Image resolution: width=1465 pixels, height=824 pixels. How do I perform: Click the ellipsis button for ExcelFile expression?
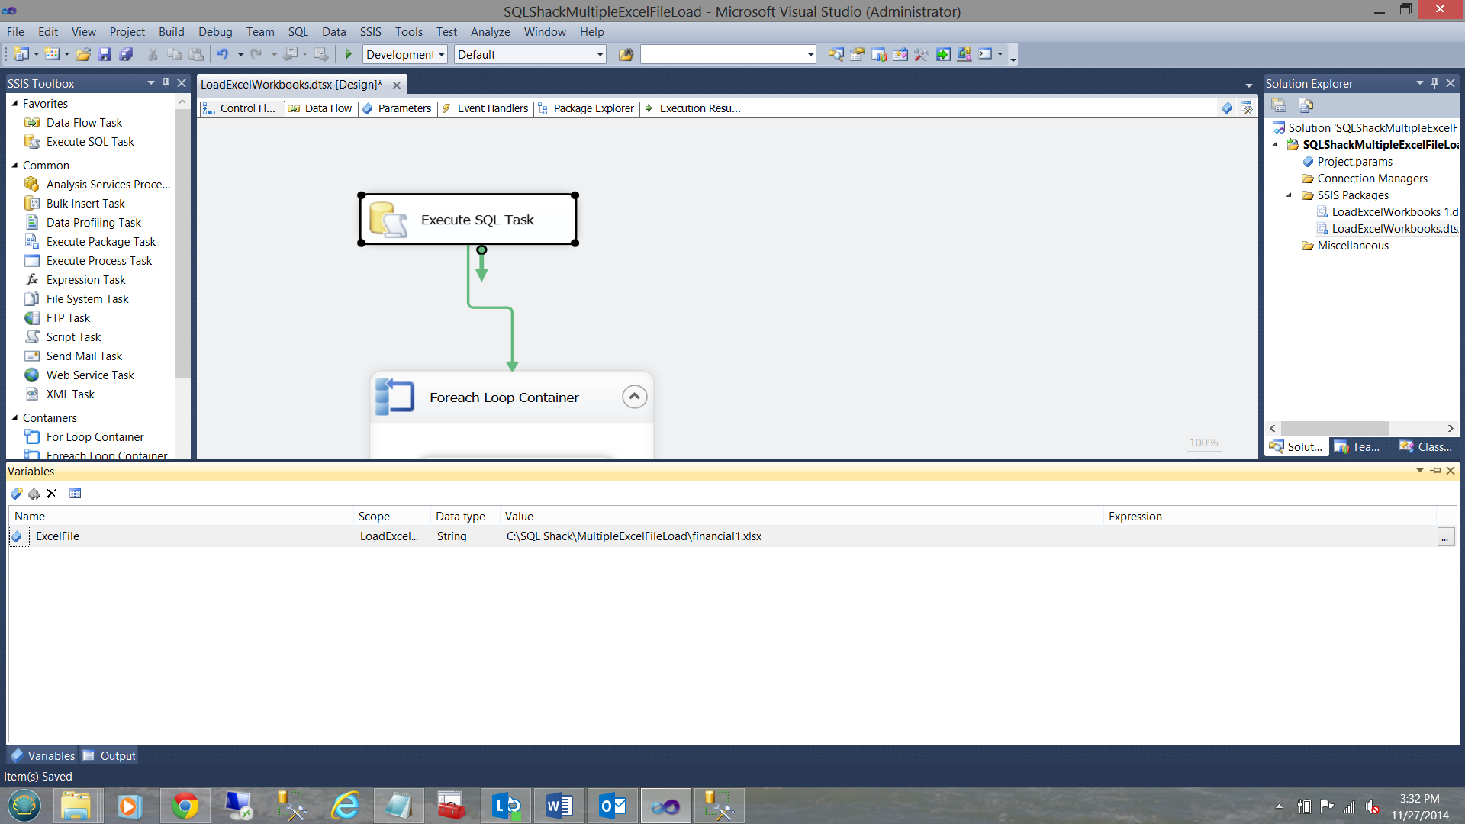pyautogui.click(x=1445, y=537)
